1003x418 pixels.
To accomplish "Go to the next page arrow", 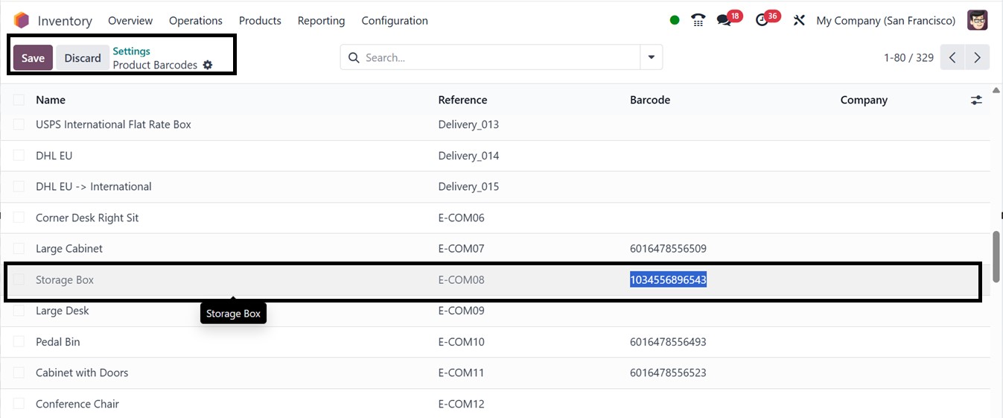I will (x=977, y=57).
